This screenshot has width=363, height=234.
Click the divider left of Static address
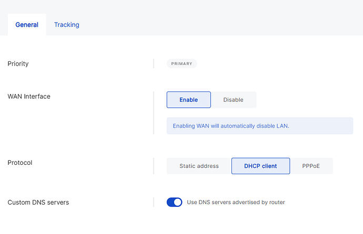(x=154, y=166)
